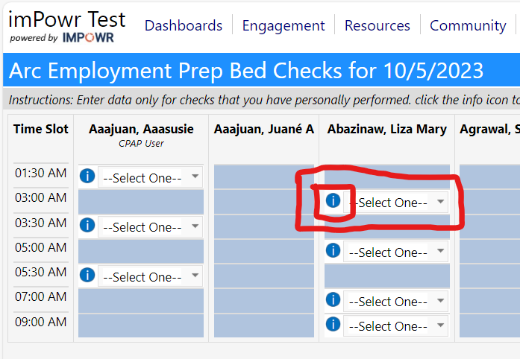Screen dimensions: 520x359
Task: Open Aaasusie 03:30 AM Select One dropdown
Action: coord(150,227)
